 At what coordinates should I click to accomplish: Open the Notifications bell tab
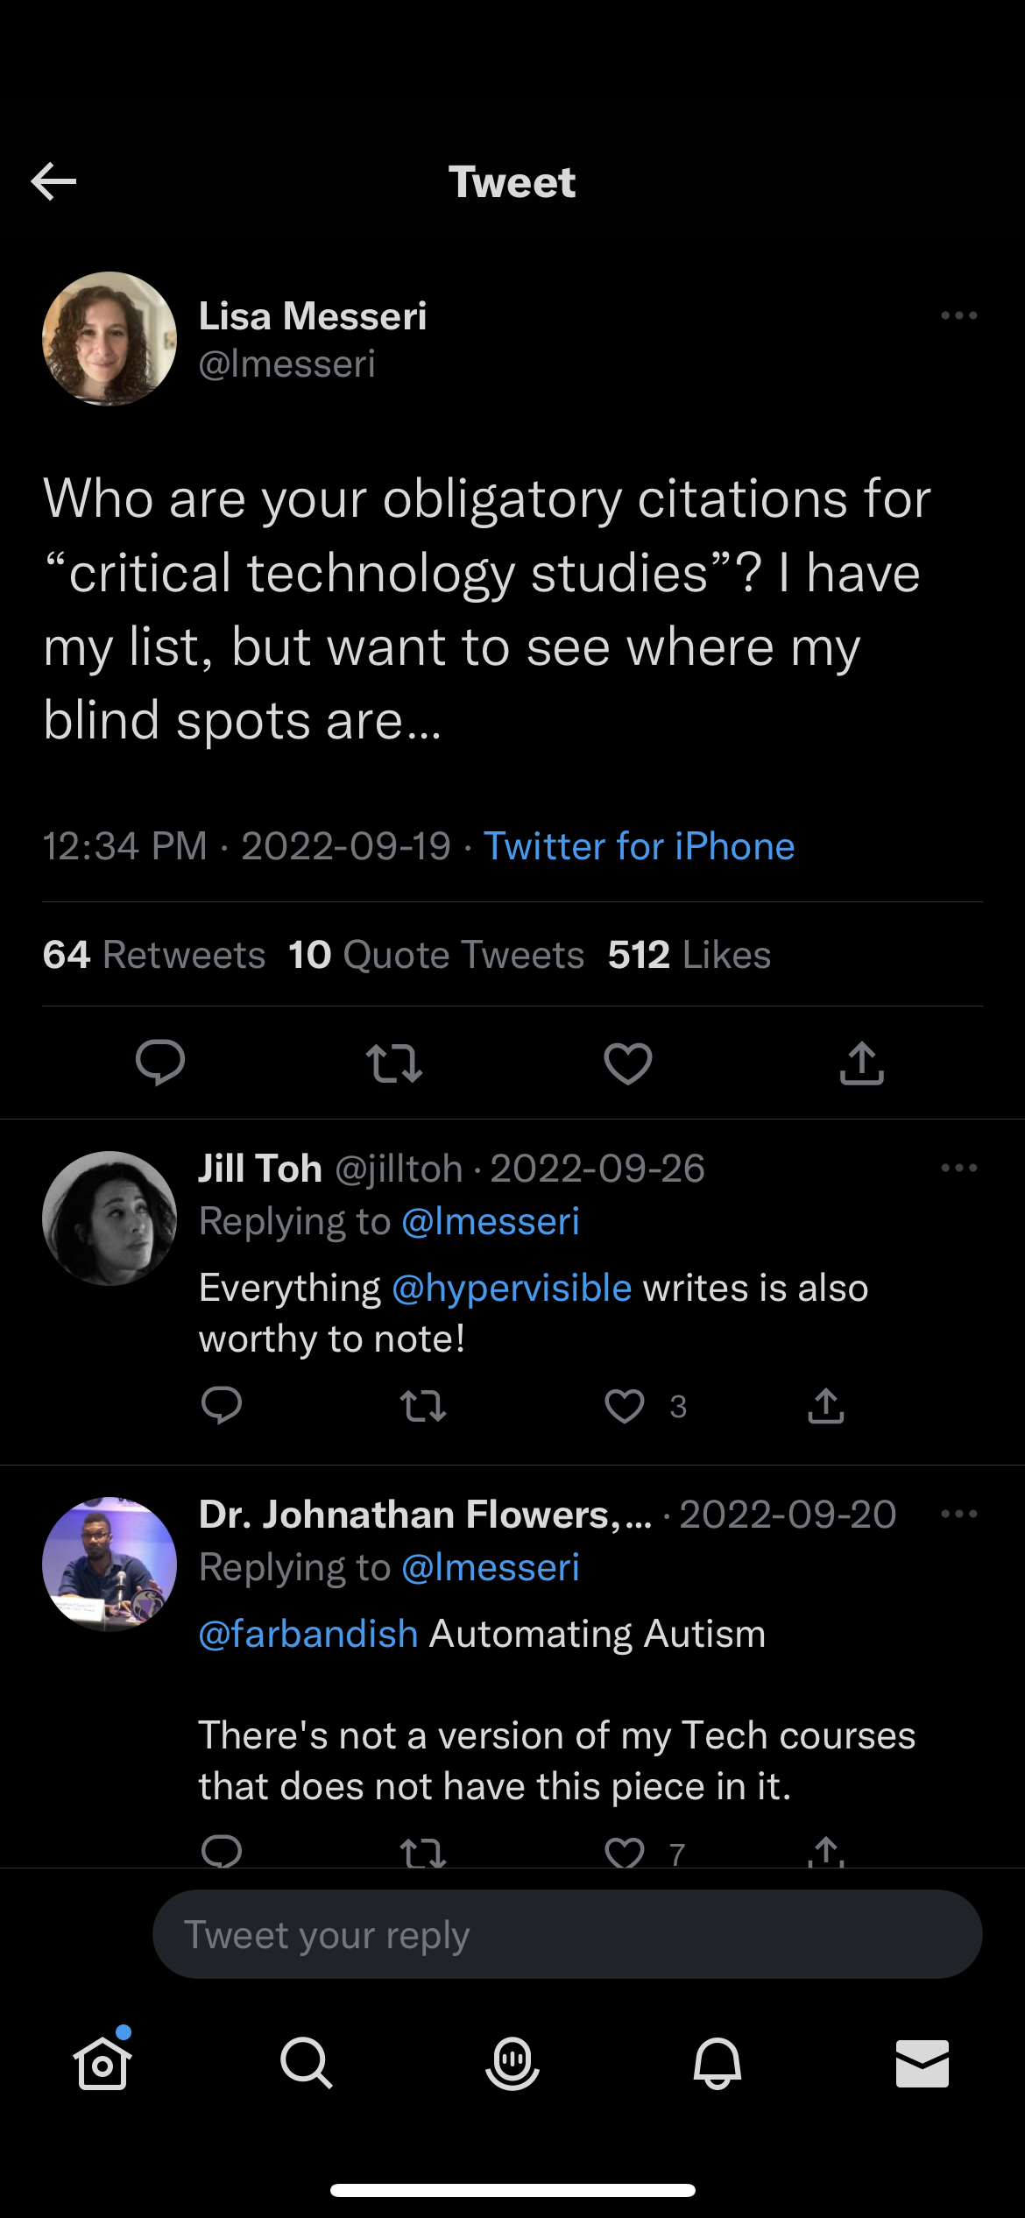click(x=717, y=2063)
